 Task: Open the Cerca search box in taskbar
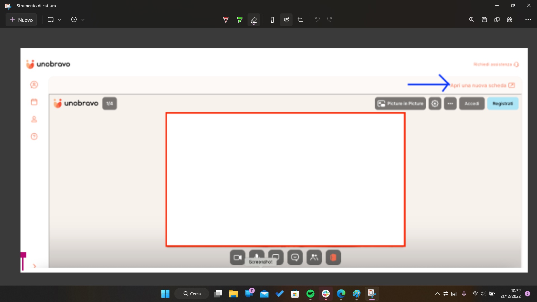coord(192,294)
